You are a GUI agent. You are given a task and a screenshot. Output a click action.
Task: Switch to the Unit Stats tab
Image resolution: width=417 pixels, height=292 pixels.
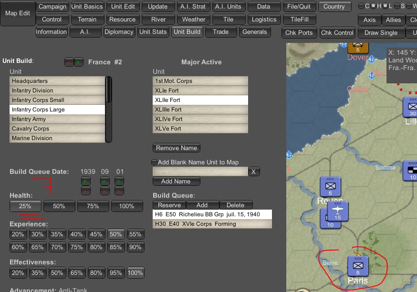point(153,32)
